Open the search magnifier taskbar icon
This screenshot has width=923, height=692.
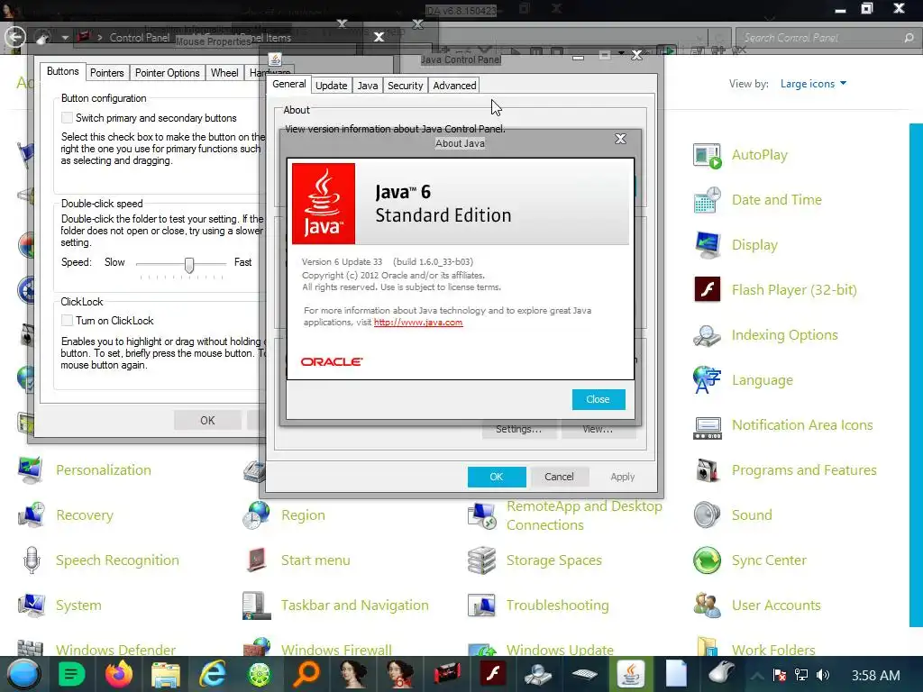[x=306, y=674]
